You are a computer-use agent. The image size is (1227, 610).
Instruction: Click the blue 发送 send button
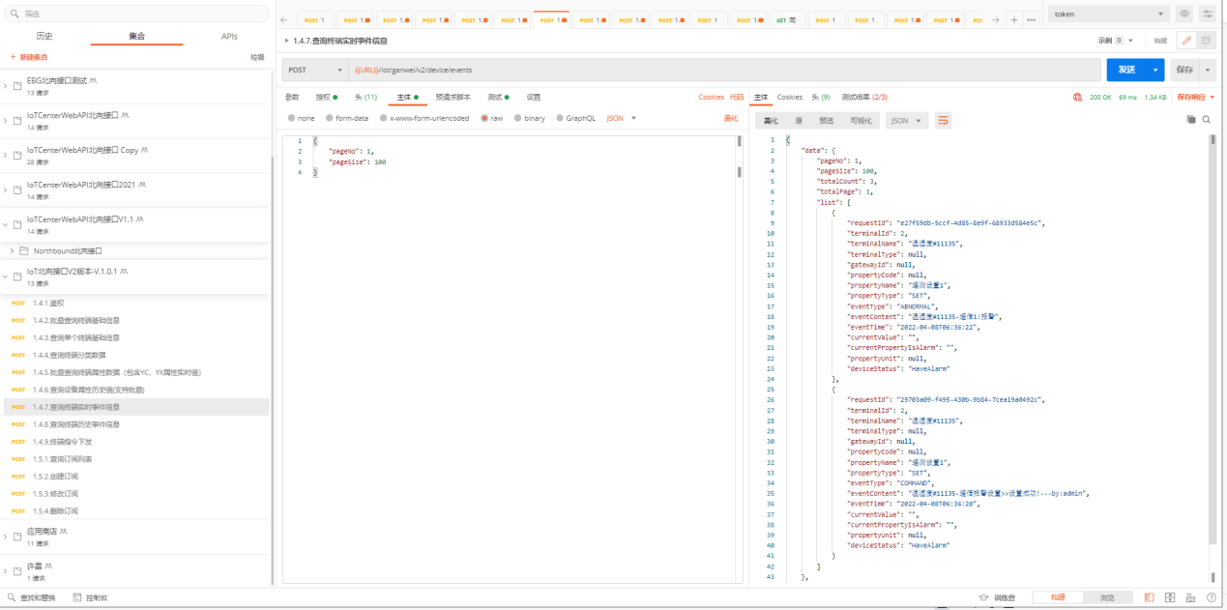[x=1126, y=70]
